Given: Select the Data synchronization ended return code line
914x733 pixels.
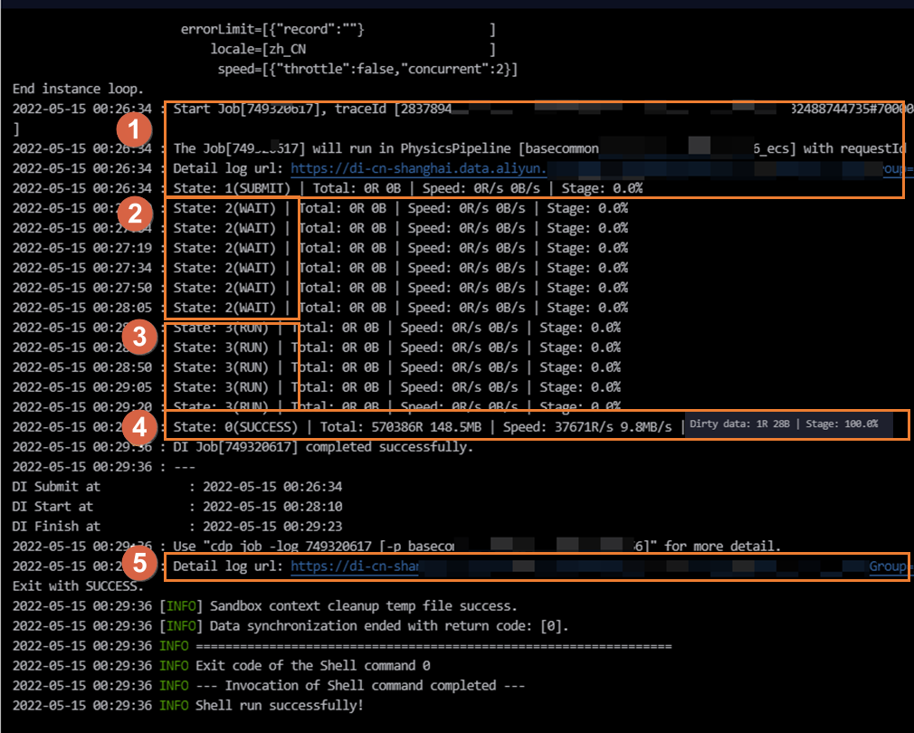Looking at the screenshot, I should pos(290,626).
